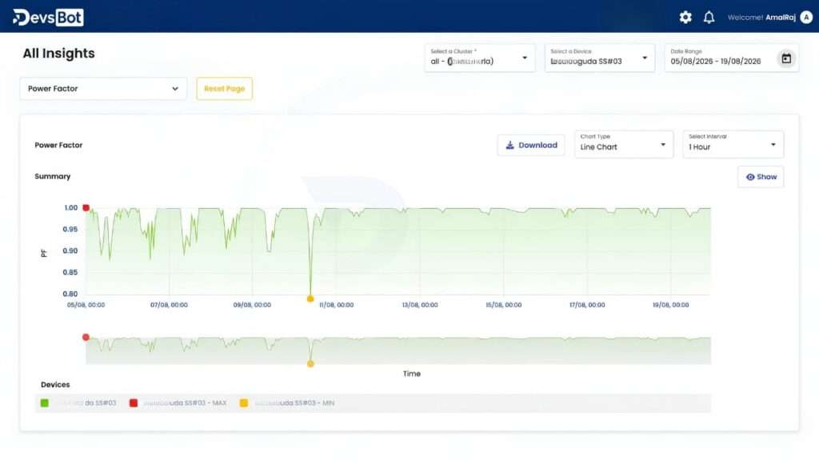Open the Select Interval dropdown

(733, 144)
